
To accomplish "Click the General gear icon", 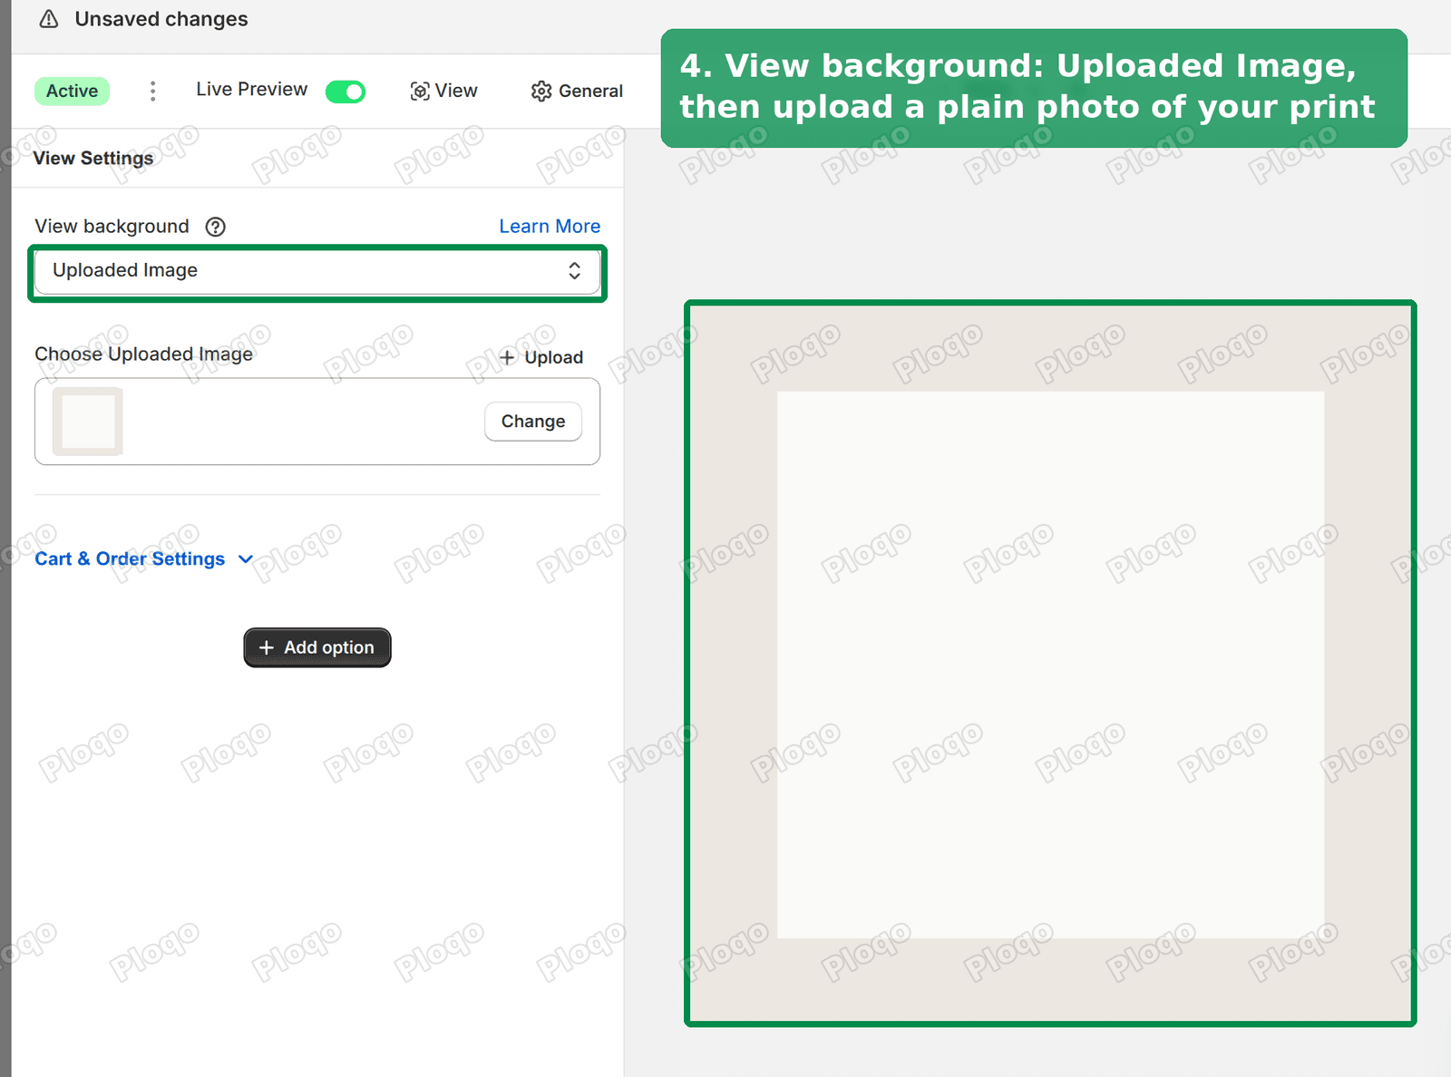I will [x=541, y=91].
